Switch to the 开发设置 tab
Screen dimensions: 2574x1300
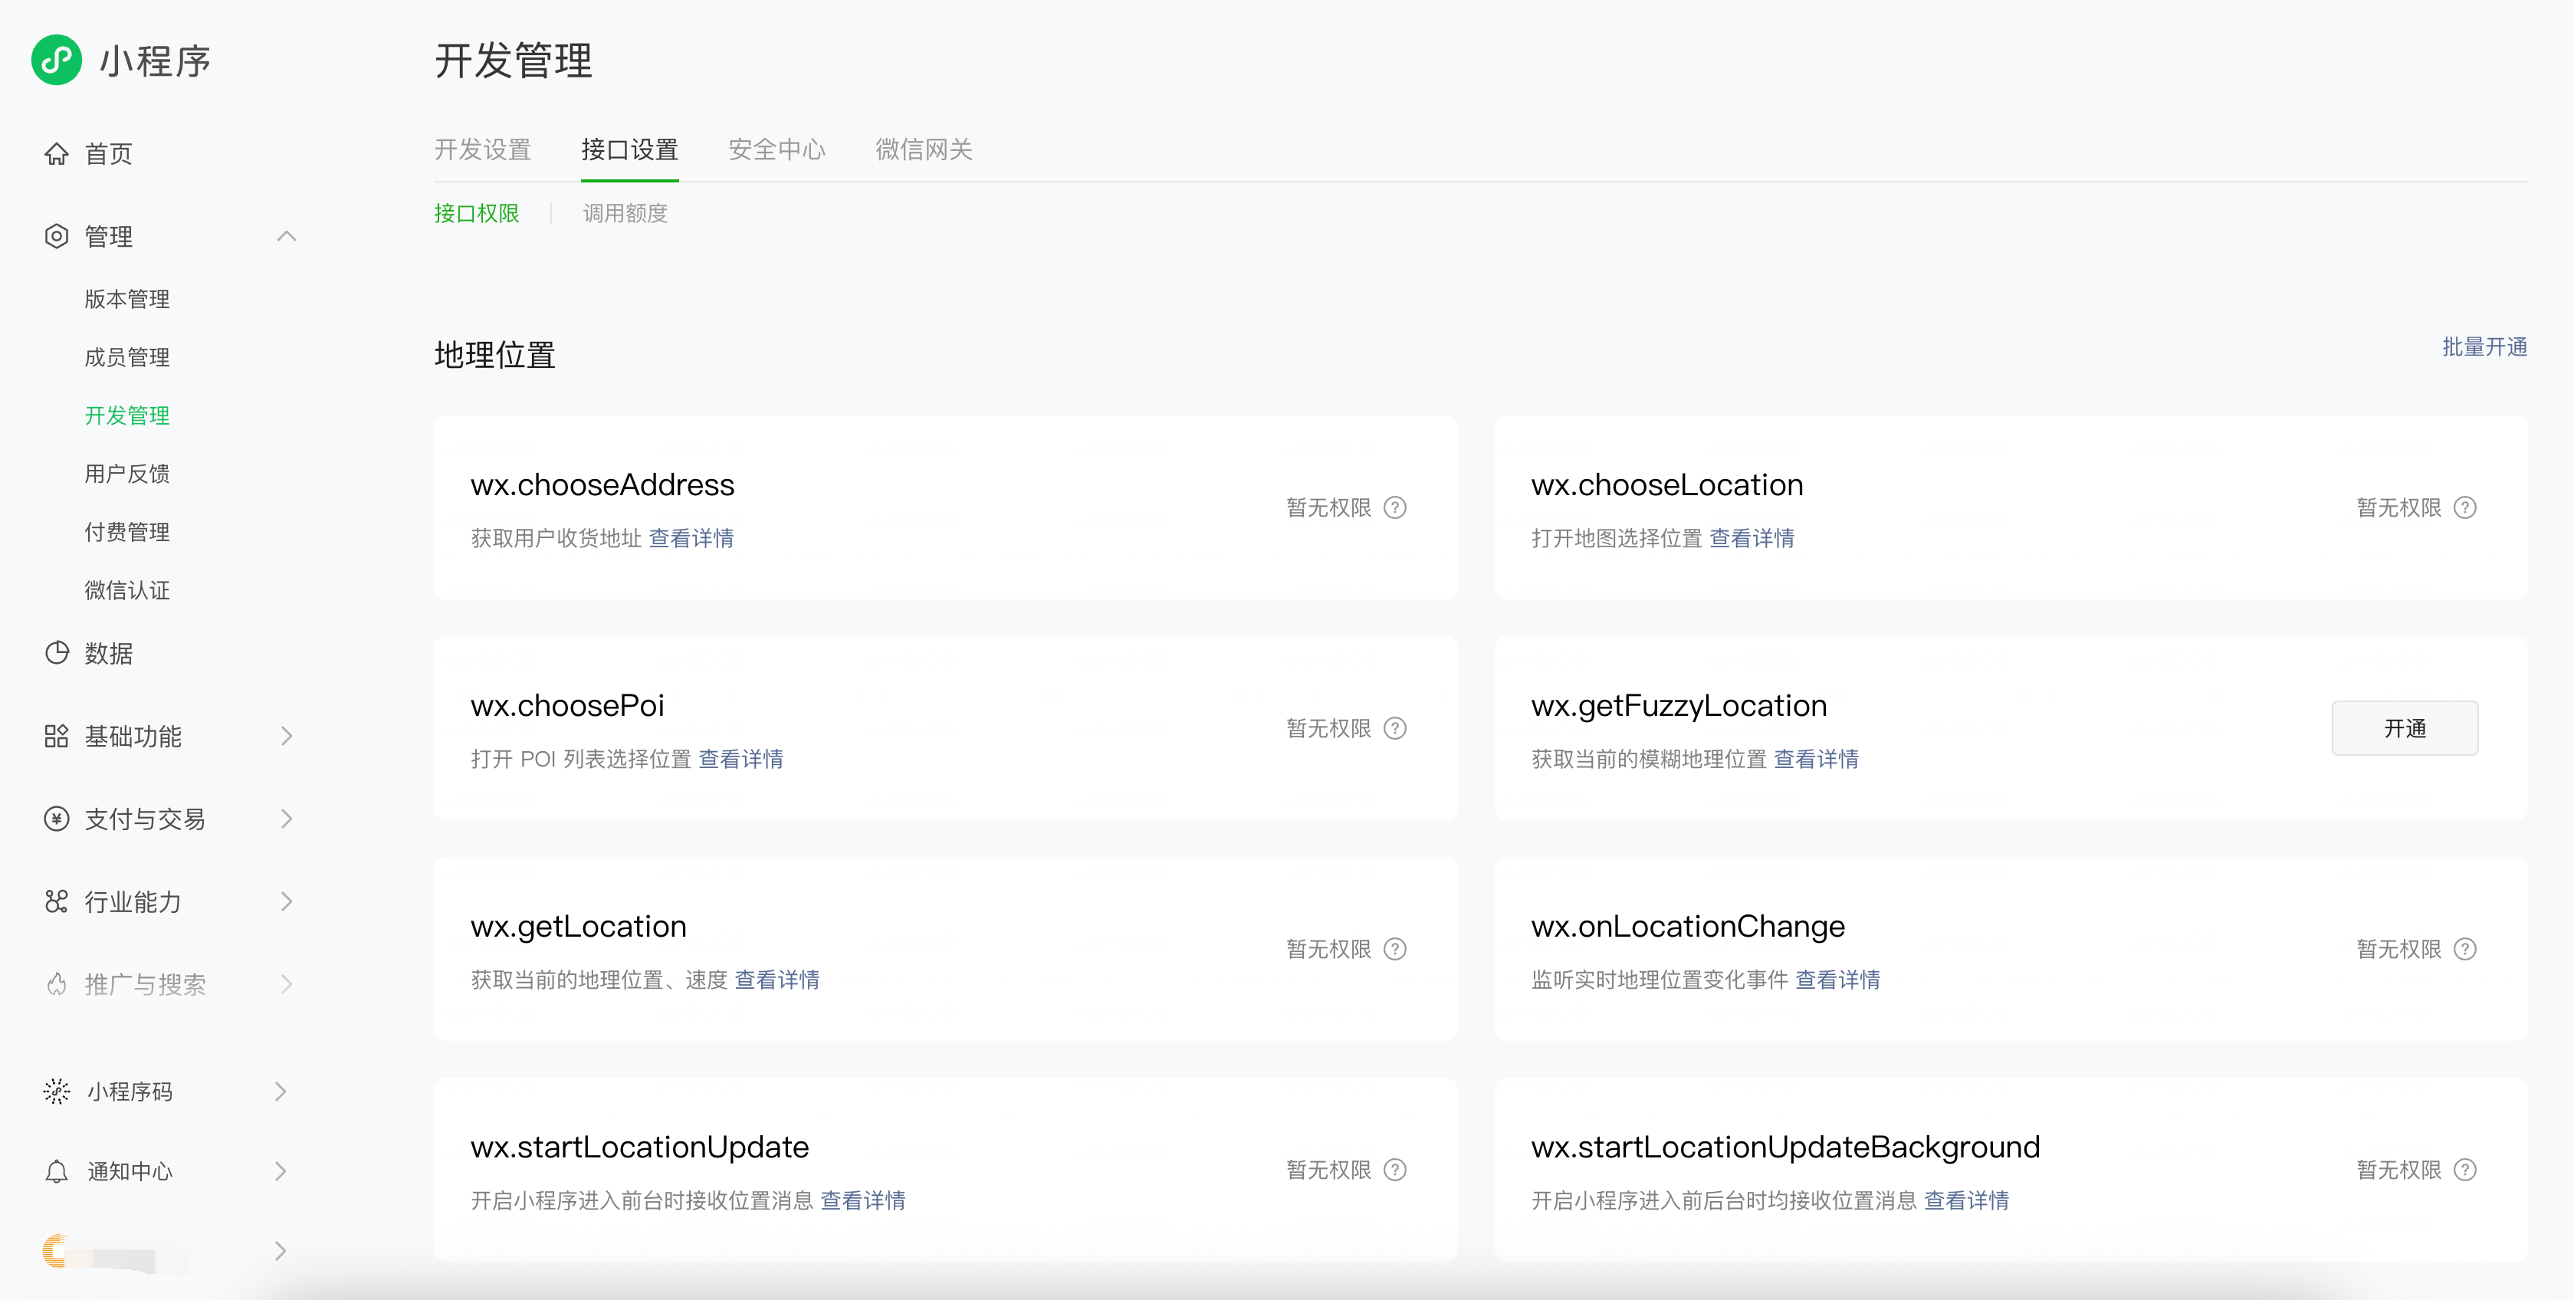483,150
